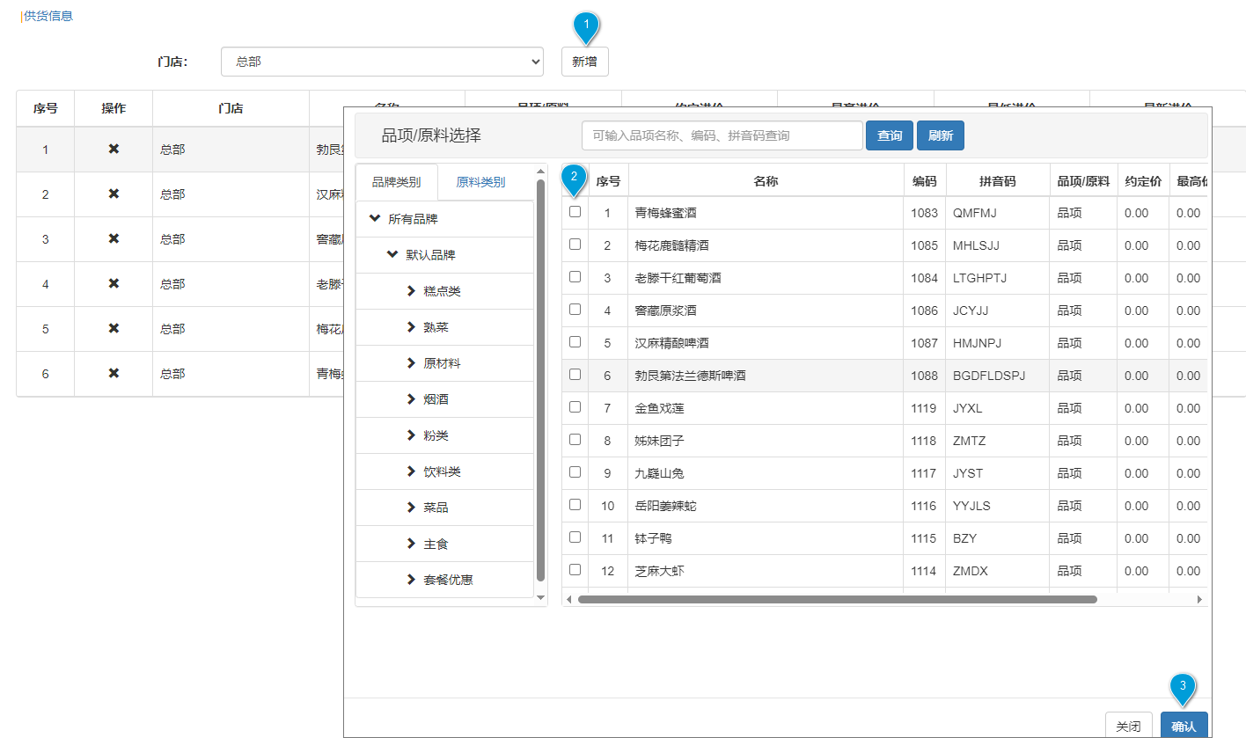This screenshot has height=738, width=1246.
Task: Collapse the 默认品牌 tree node
Action: [392, 255]
